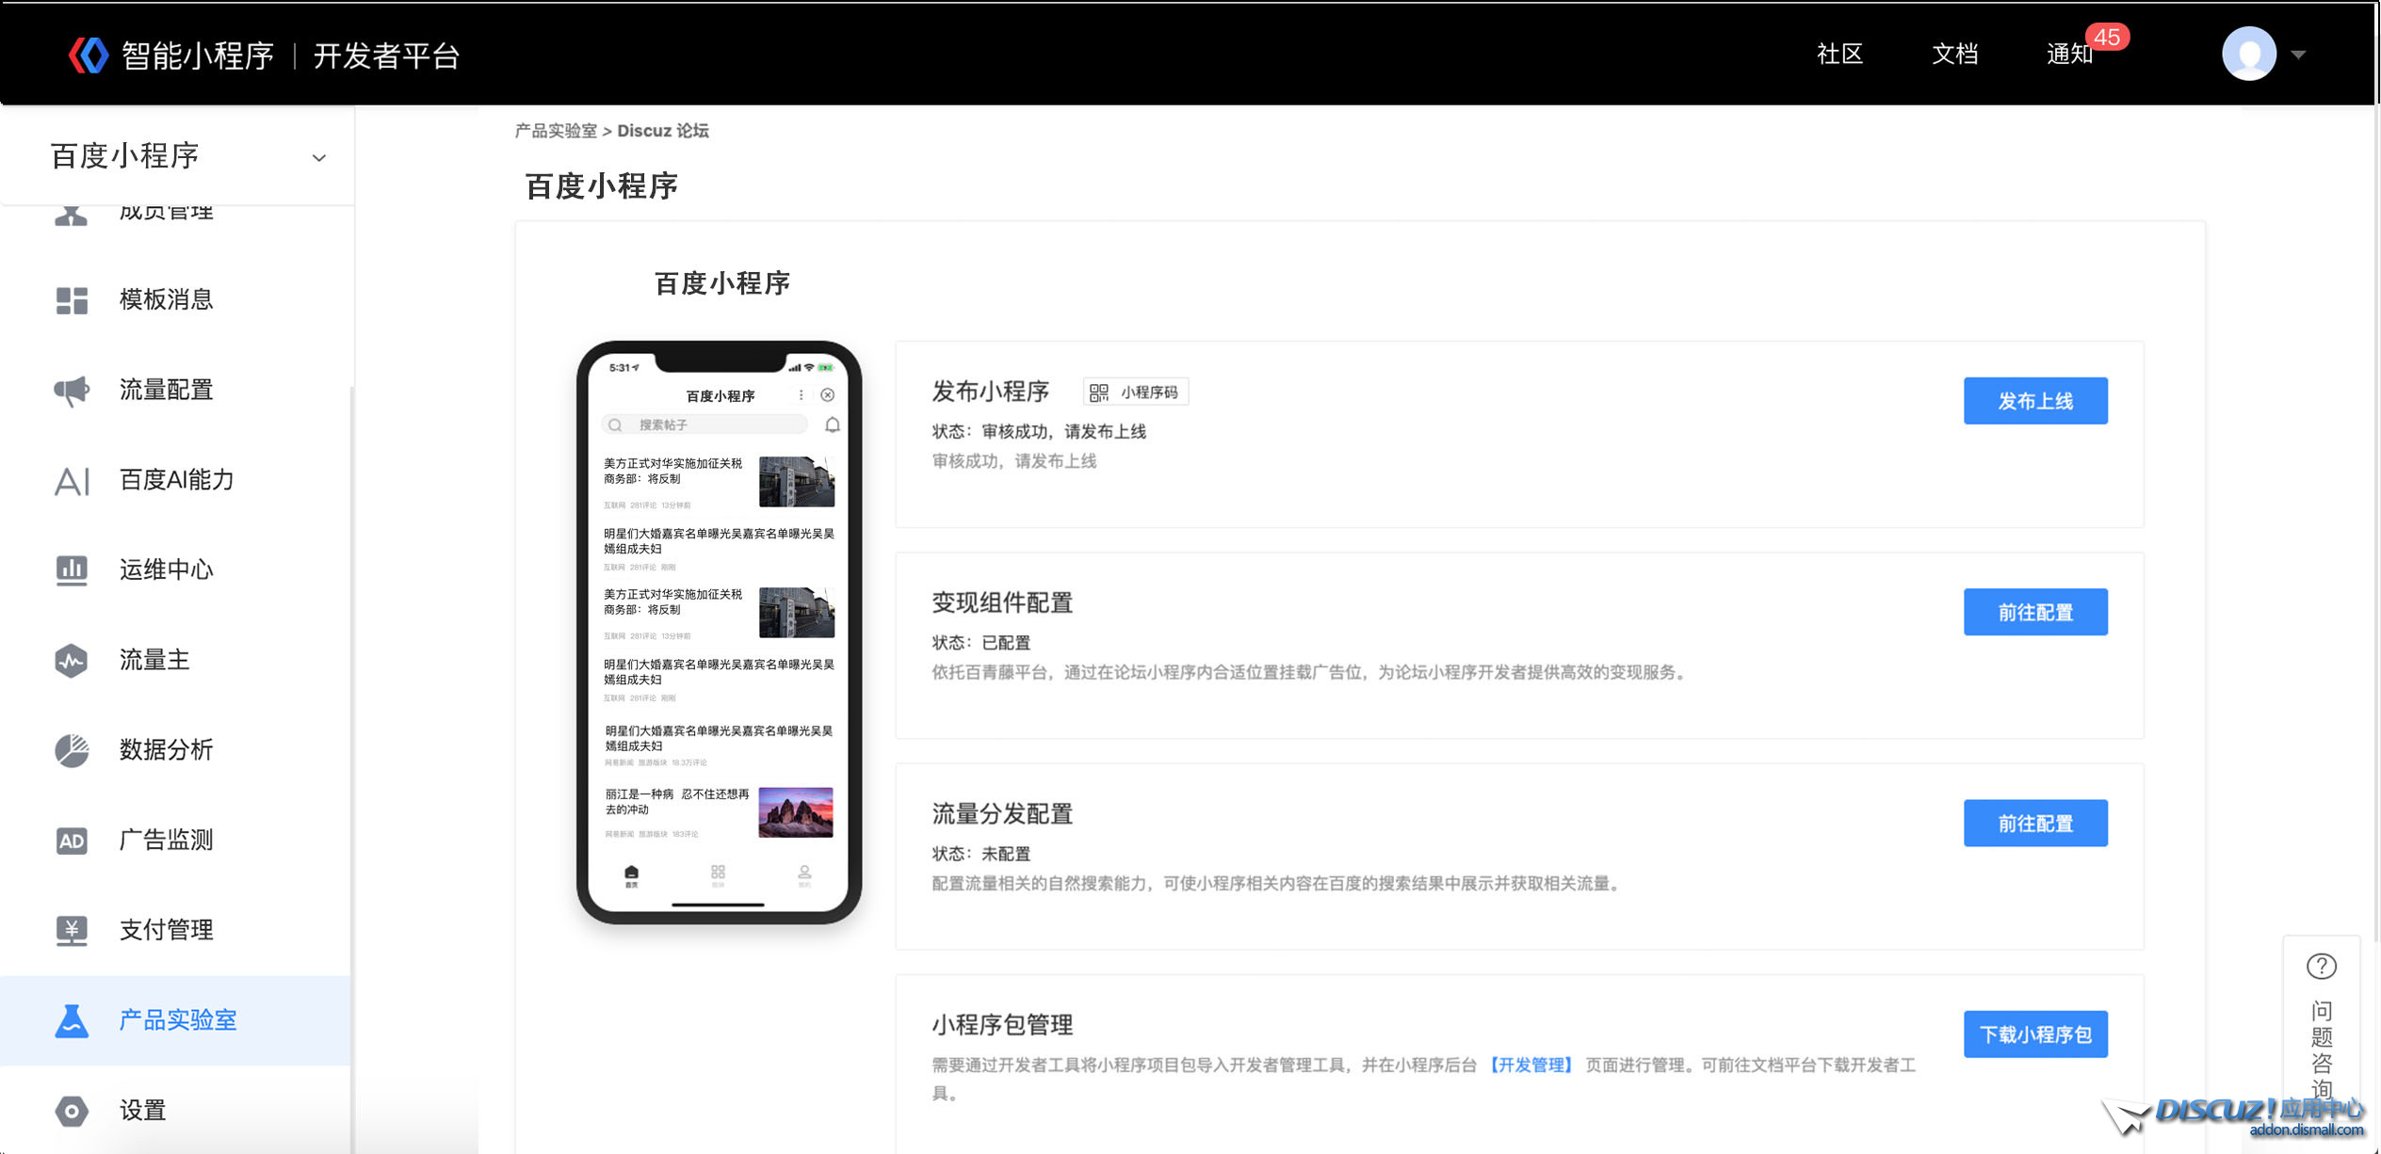Open 通知 in top navigation
The width and height of the screenshot is (2381, 1154).
click(2069, 54)
